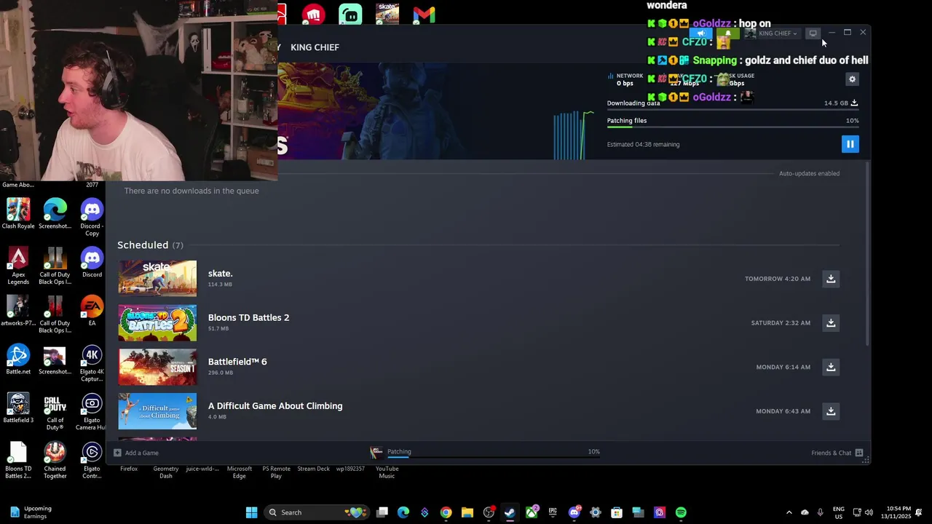The width and height of the screenshot is (932, 524).
Task: Open the Windows Start menu
Action: pos(251,512)
